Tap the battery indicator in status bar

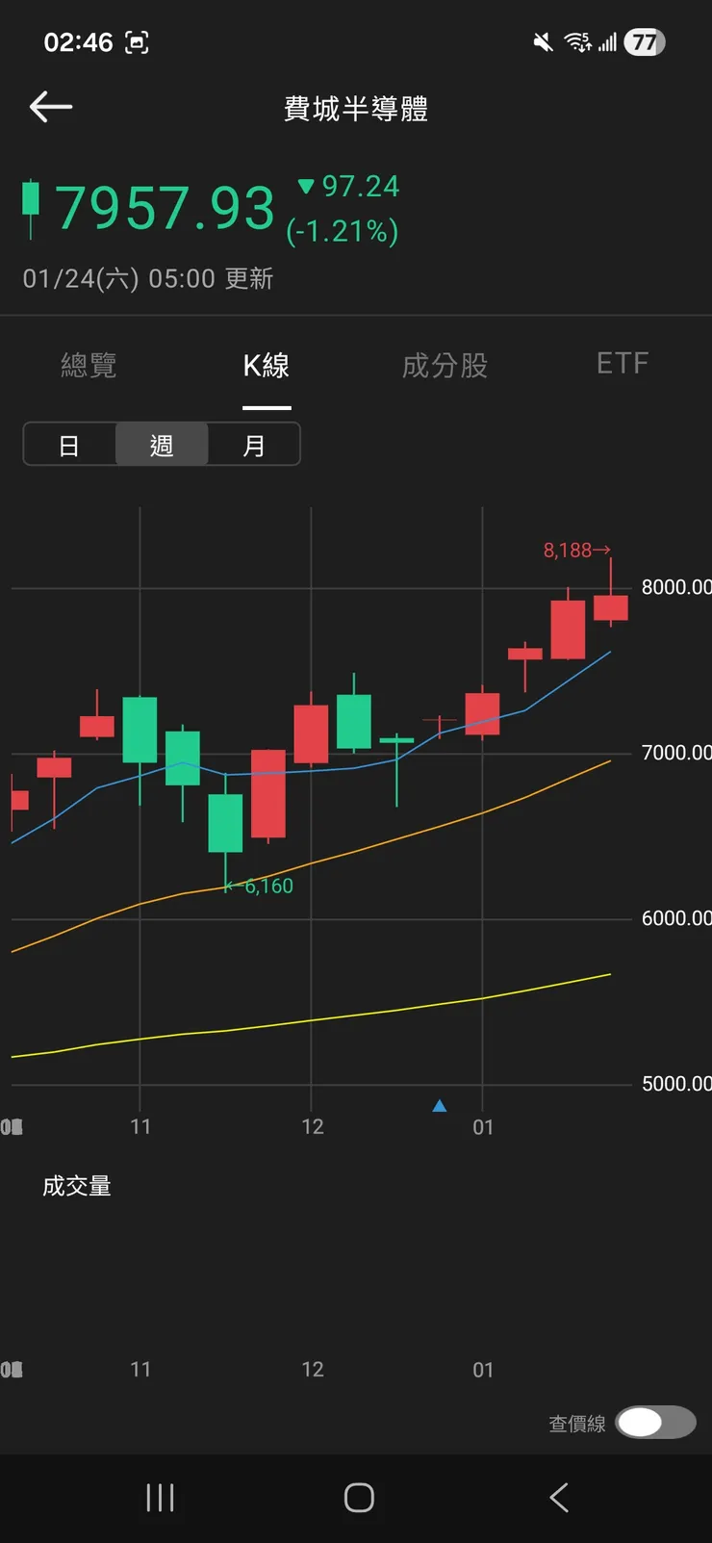(x=644, y=42)
